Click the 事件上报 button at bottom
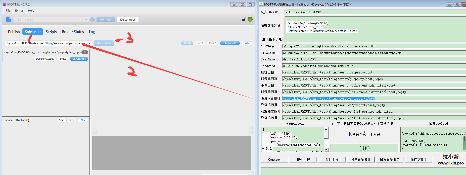Screen dimensions: 466x175 coord(332,160)
